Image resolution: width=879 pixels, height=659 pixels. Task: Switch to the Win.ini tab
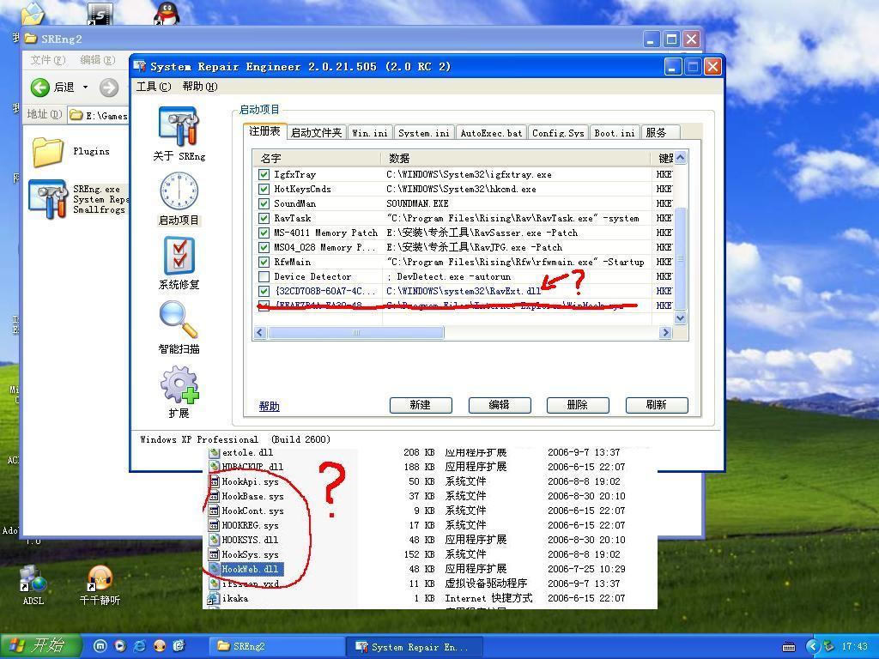pos(370,133)
